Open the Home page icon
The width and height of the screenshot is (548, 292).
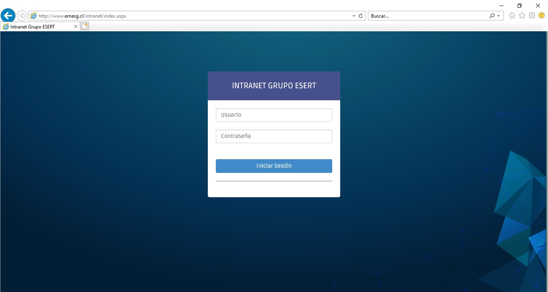point(512,16)
